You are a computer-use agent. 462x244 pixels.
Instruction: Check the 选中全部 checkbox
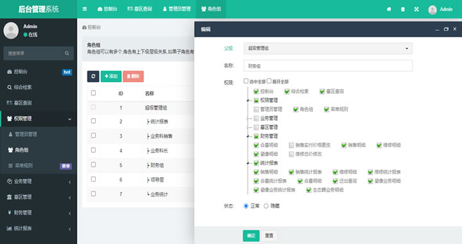[x=246, y=81]
